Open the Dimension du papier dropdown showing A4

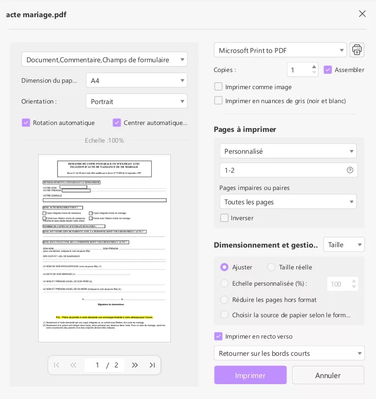point(136,80)
